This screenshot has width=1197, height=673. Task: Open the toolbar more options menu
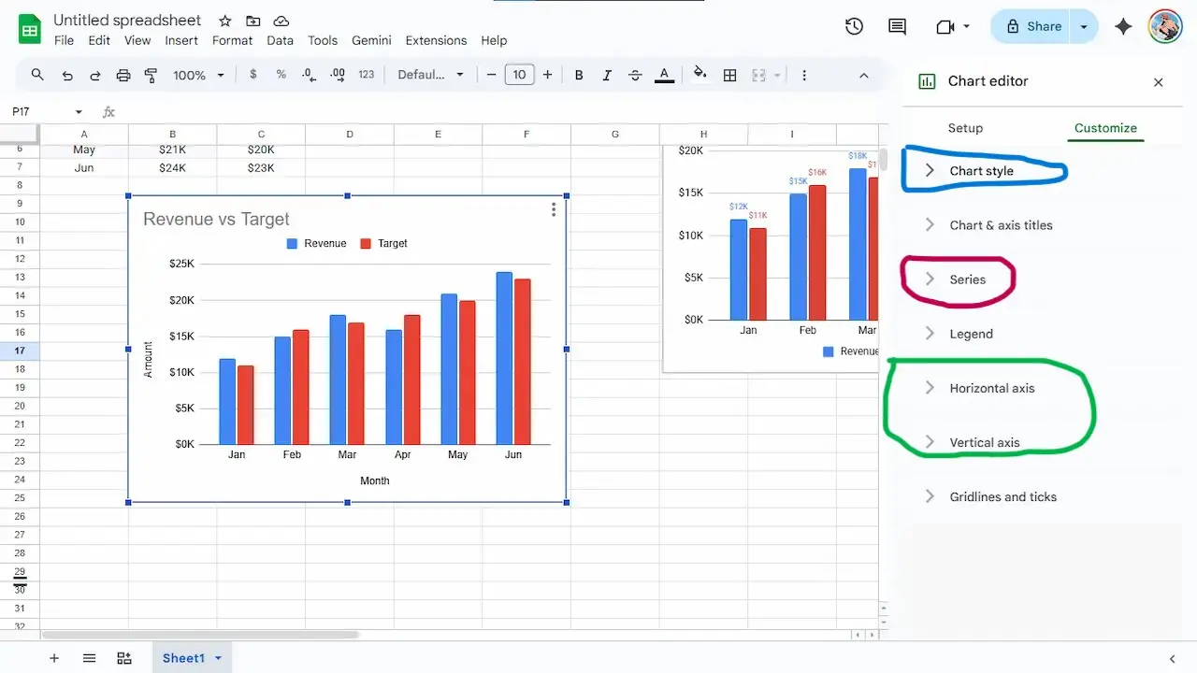tap(804, 75)
